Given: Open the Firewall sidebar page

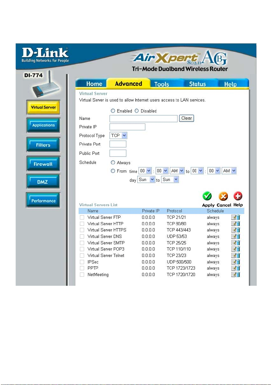Looking at the screenshot, I should [43, 164].
